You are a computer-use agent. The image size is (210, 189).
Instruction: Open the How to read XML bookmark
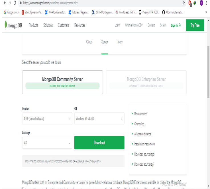pyautogui.click(x=126, y=12)
